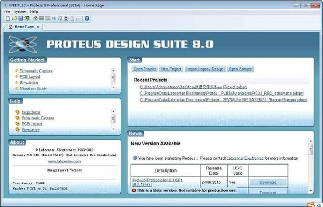Open Schematic Capture from the toolbar icon
Viewport: 323px width, 207px height.
pyautogui.click(x=41, y=18)
